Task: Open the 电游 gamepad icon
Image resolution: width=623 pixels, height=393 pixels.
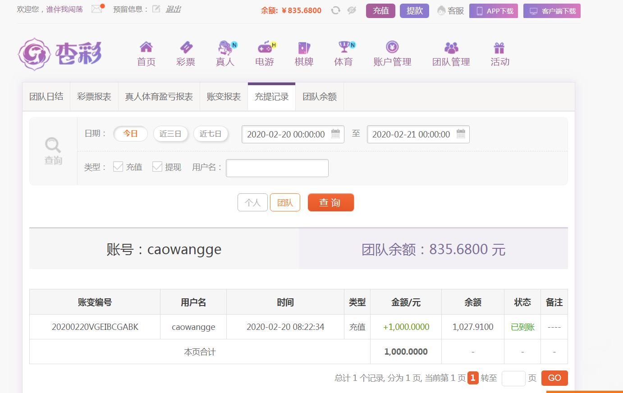Action: (x=265, y=47)
